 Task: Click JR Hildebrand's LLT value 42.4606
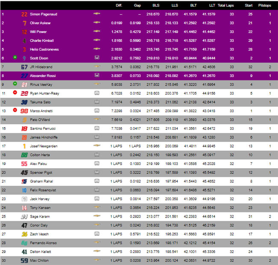click(x=209, y=67)
